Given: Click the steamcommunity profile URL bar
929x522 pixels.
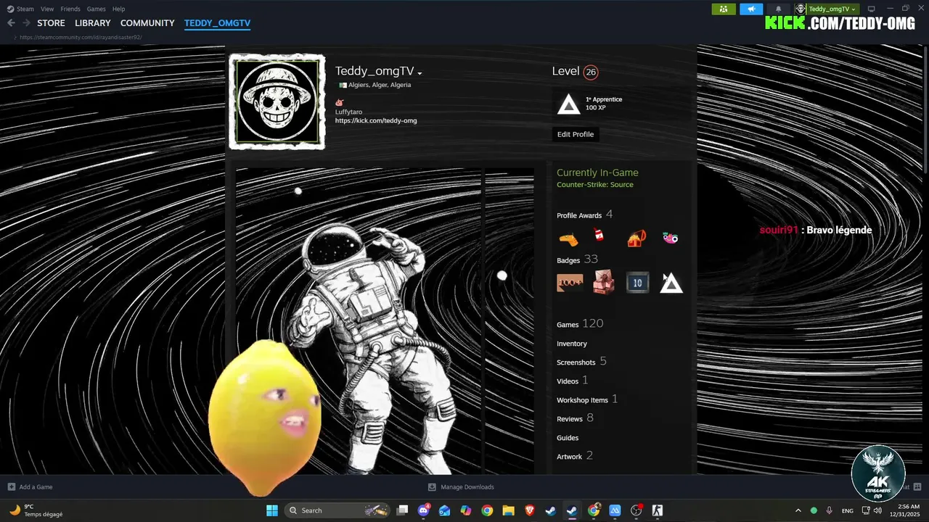Looking at the screenshot, I should point(81,37).
